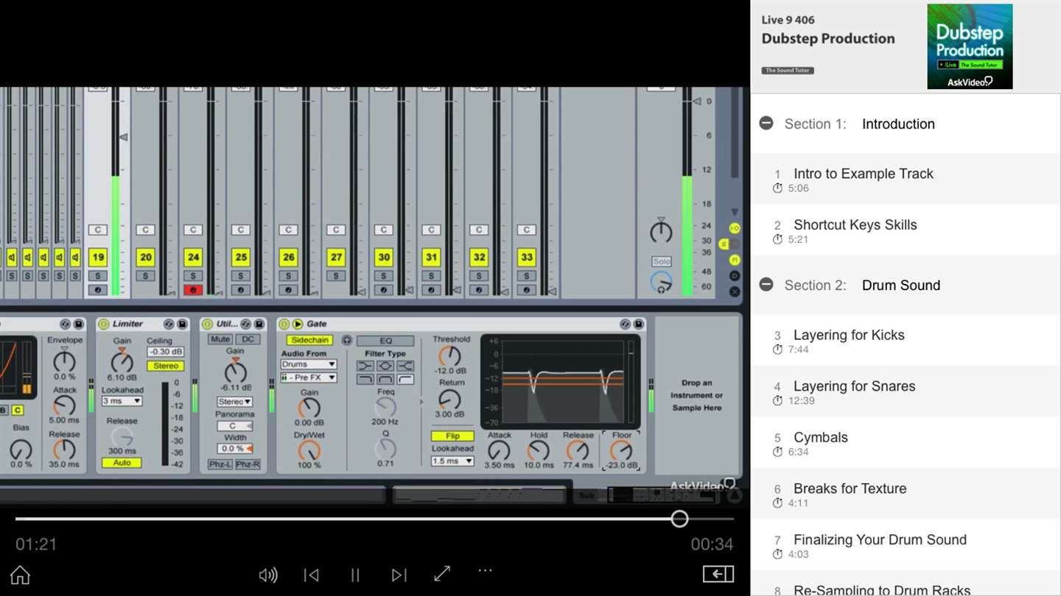Save the Utility preset with disk icon
The width and height of the screenshot is (1061, 596).
[259, 324]
